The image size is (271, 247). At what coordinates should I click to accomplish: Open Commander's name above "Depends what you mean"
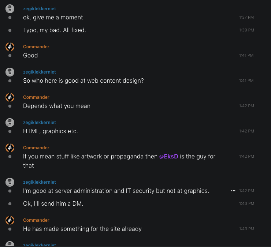(x=36, y=97)
